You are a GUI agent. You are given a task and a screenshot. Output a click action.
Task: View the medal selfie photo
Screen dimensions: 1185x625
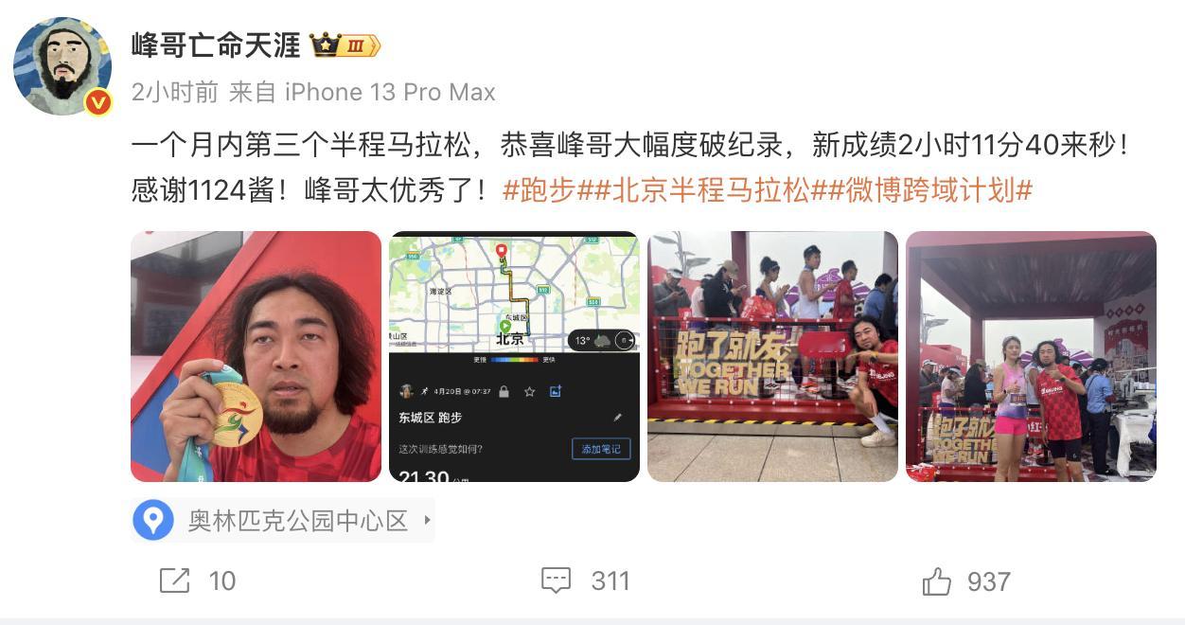point(256,356)
